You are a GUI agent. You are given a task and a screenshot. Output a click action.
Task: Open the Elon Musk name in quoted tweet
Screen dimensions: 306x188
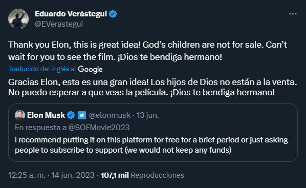(x=46, y=115)
